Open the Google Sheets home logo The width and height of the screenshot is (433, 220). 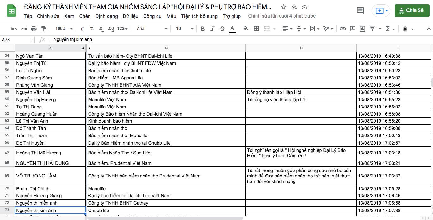(12, 11)
